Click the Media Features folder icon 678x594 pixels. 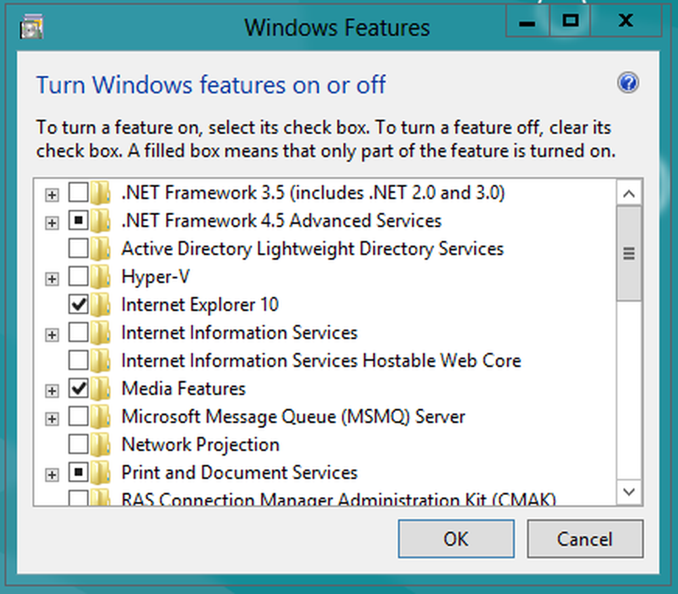click(100, 389)
